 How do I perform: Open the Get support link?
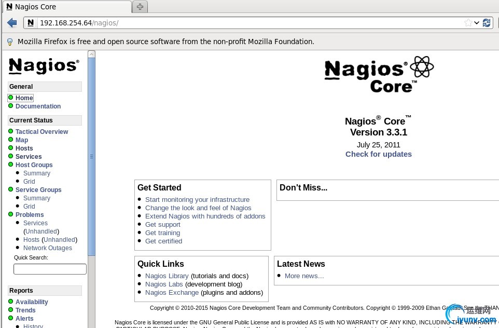tap(163, 225)
